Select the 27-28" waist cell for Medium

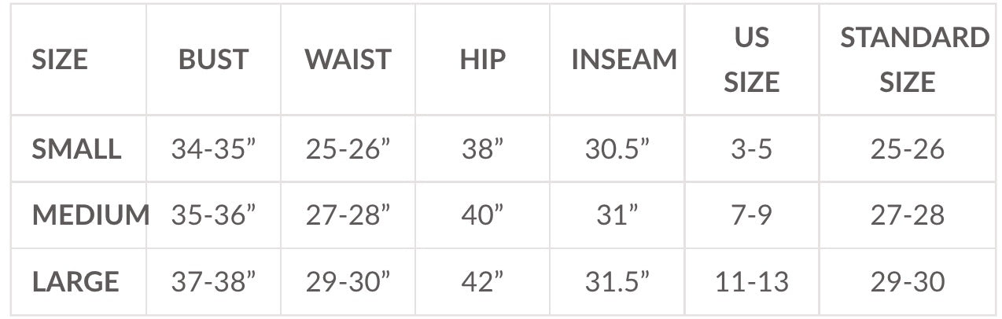(x=348, y=214)
